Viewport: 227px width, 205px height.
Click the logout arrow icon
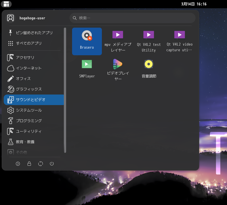click(18, 164)
